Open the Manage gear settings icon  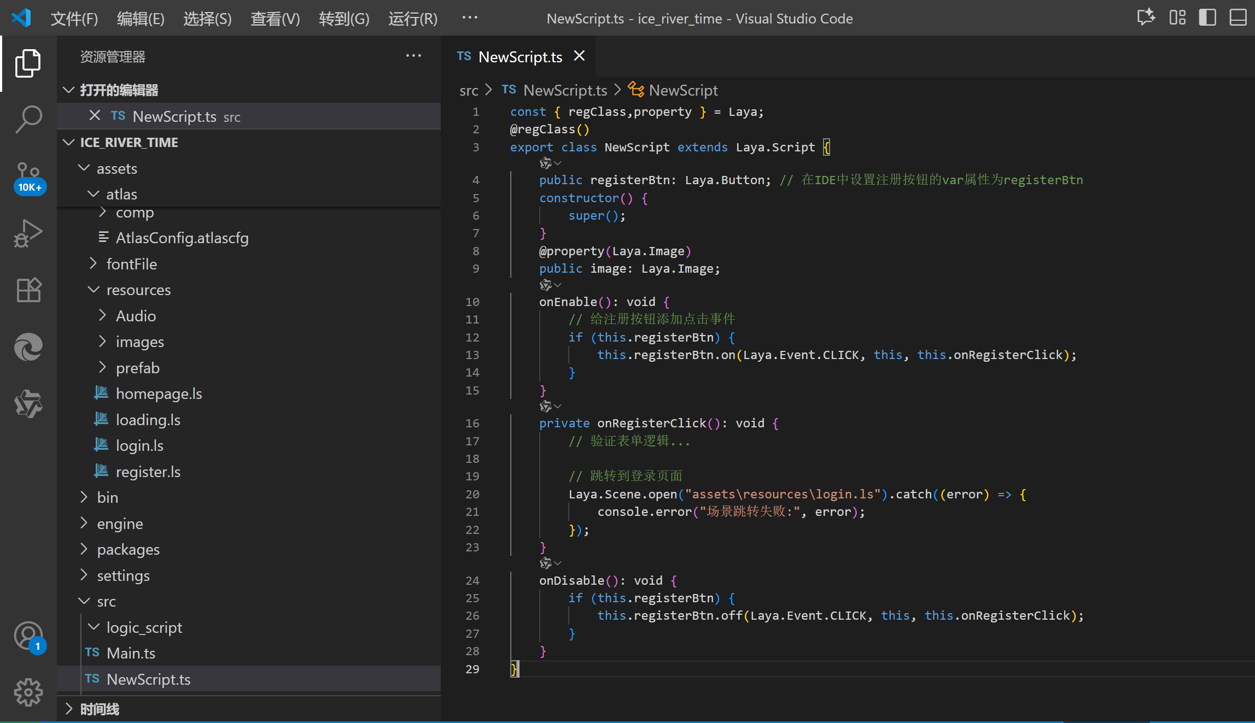point(28,692)
